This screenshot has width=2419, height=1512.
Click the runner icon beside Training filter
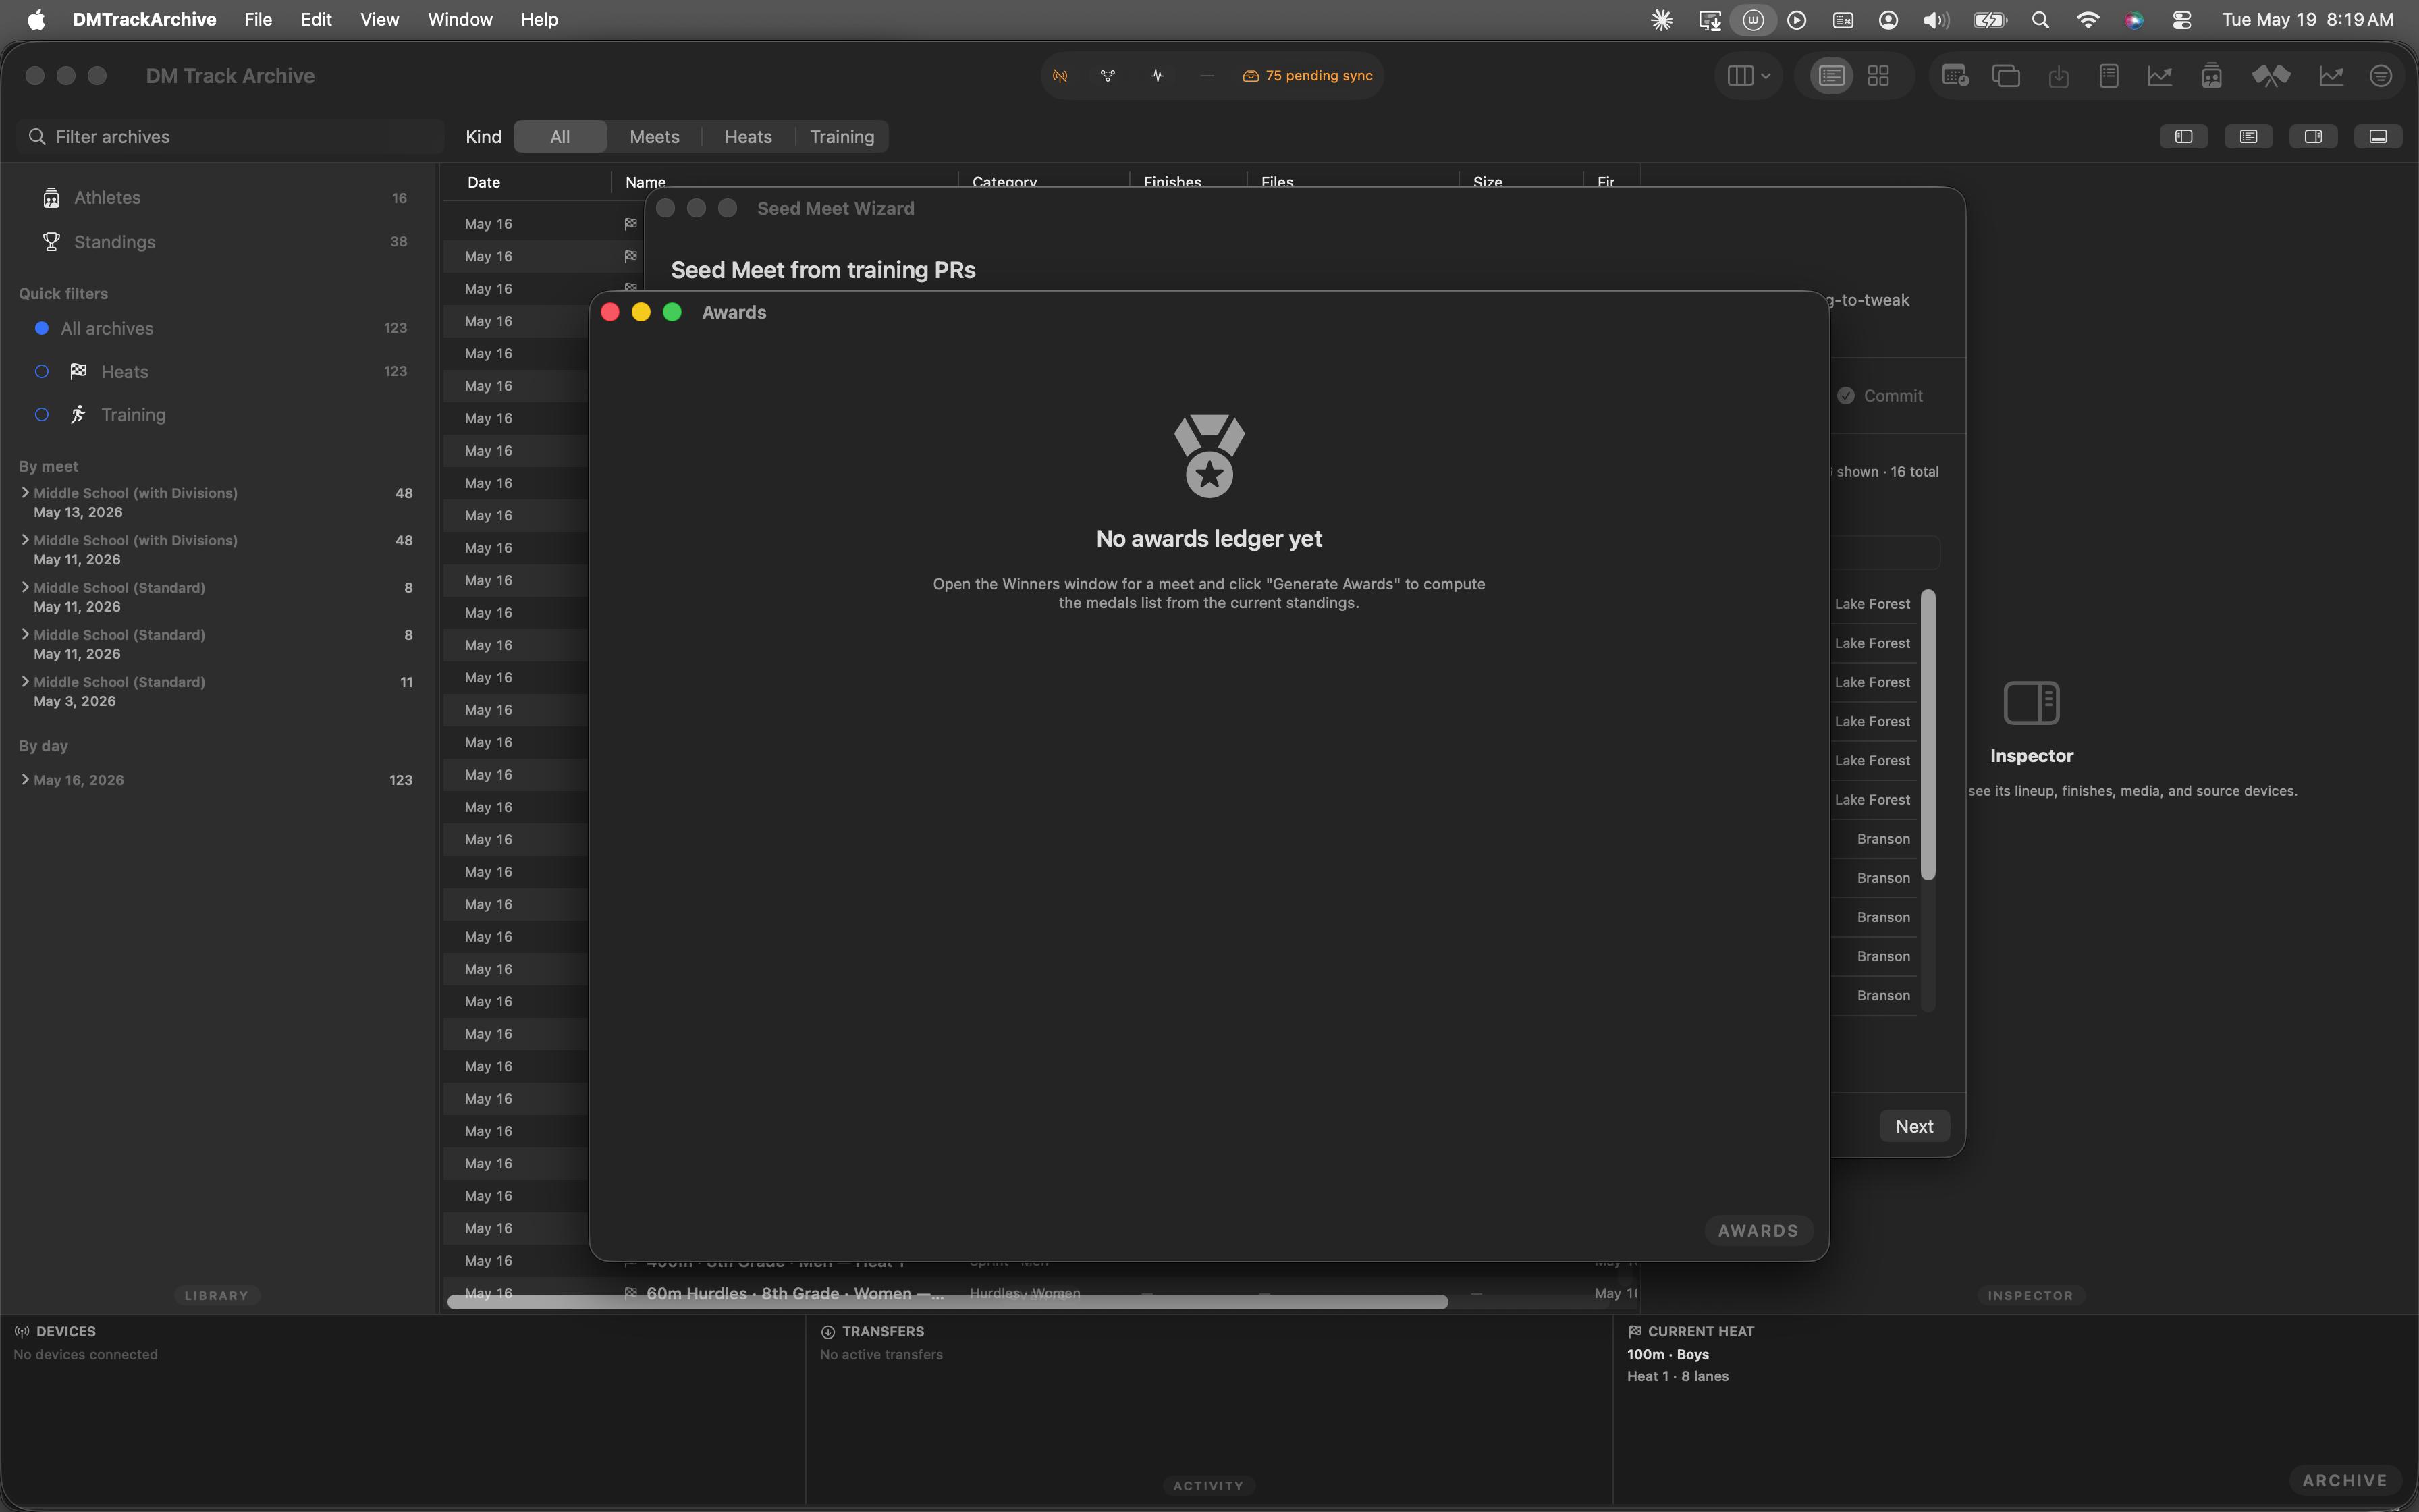coord(78,415)
